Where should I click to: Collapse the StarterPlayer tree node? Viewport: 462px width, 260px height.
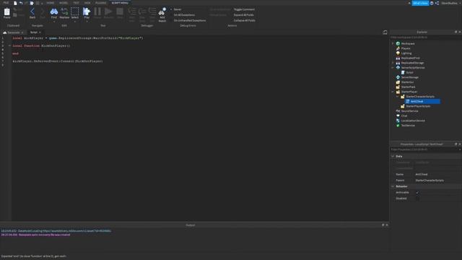393,92
